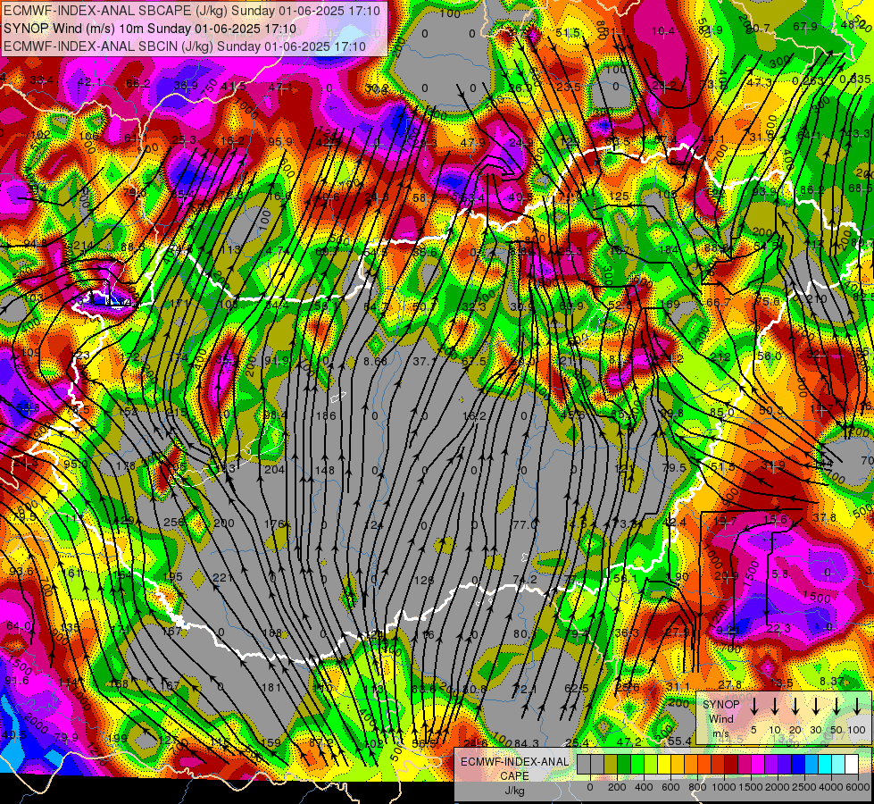Click the map value 32.3
Screen dimensions: 874x804
tap(474, 307)
